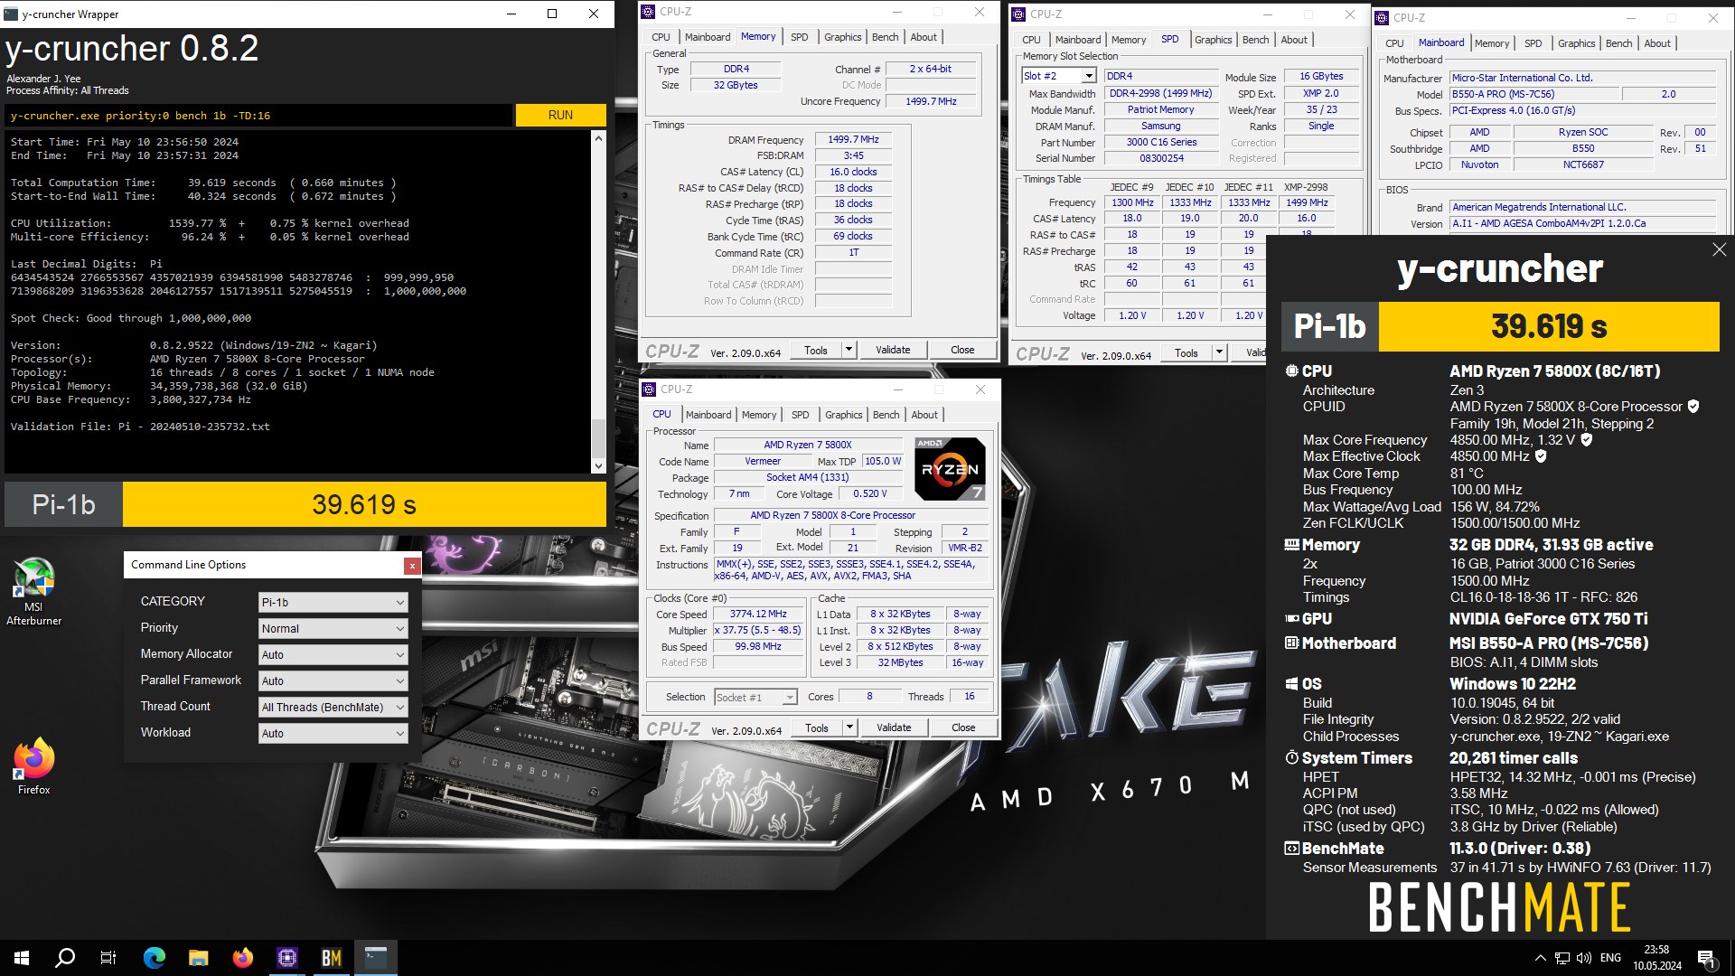Viewport: 1735px width, 976px height.
Task: Open Firefox desktop shortcut
Action: (33, 766)
